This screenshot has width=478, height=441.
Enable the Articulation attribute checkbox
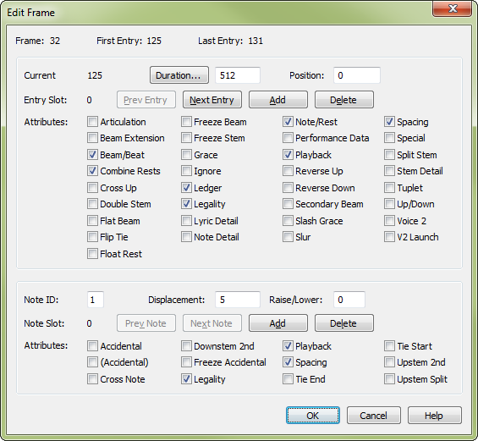(92, 122)
